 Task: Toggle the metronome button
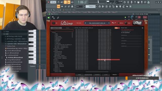pos(58,2)
